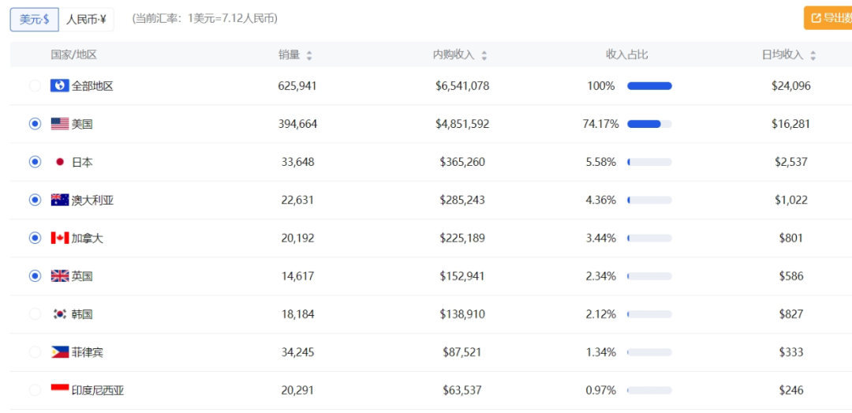Click the South Korea flag icon
This screenshot has width=852, height=413.
coord(60,314)
